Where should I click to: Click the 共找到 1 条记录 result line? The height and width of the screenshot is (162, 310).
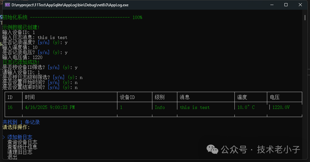coord(21,122)
